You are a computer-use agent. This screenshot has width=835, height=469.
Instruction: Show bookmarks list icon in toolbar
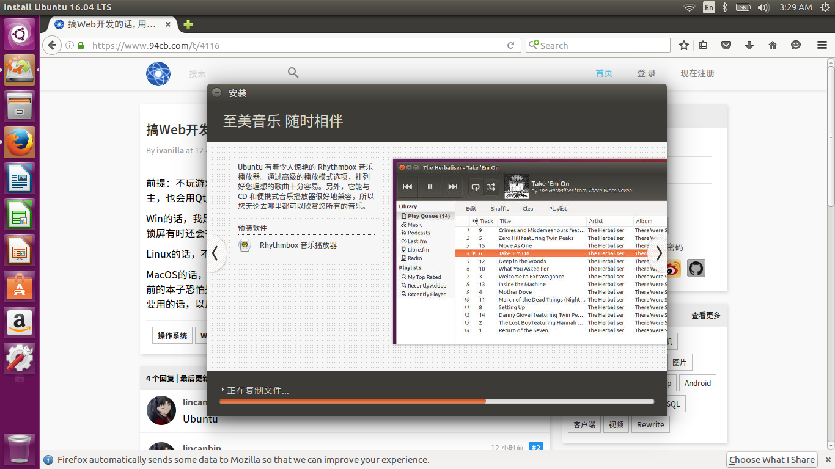[704, 45]
